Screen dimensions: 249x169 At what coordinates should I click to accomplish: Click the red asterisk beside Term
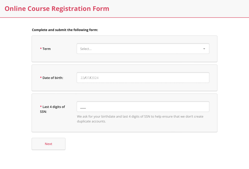click(41, 49)
